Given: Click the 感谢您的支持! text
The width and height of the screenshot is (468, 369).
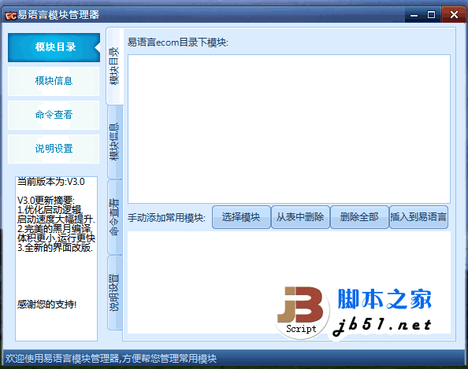Looking at the screenshot, I should click(x=46, y=304).
